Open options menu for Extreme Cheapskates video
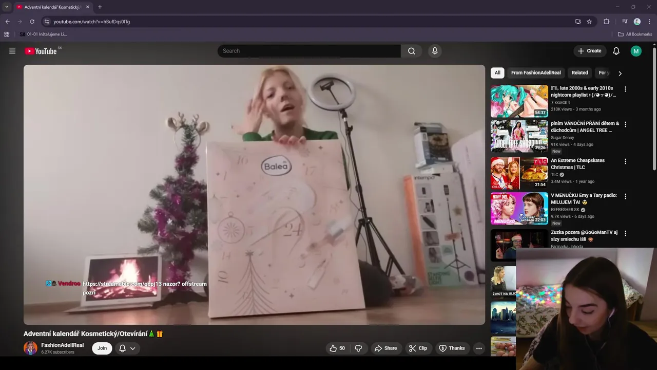The image size is (657, 370). click(625, 161)
